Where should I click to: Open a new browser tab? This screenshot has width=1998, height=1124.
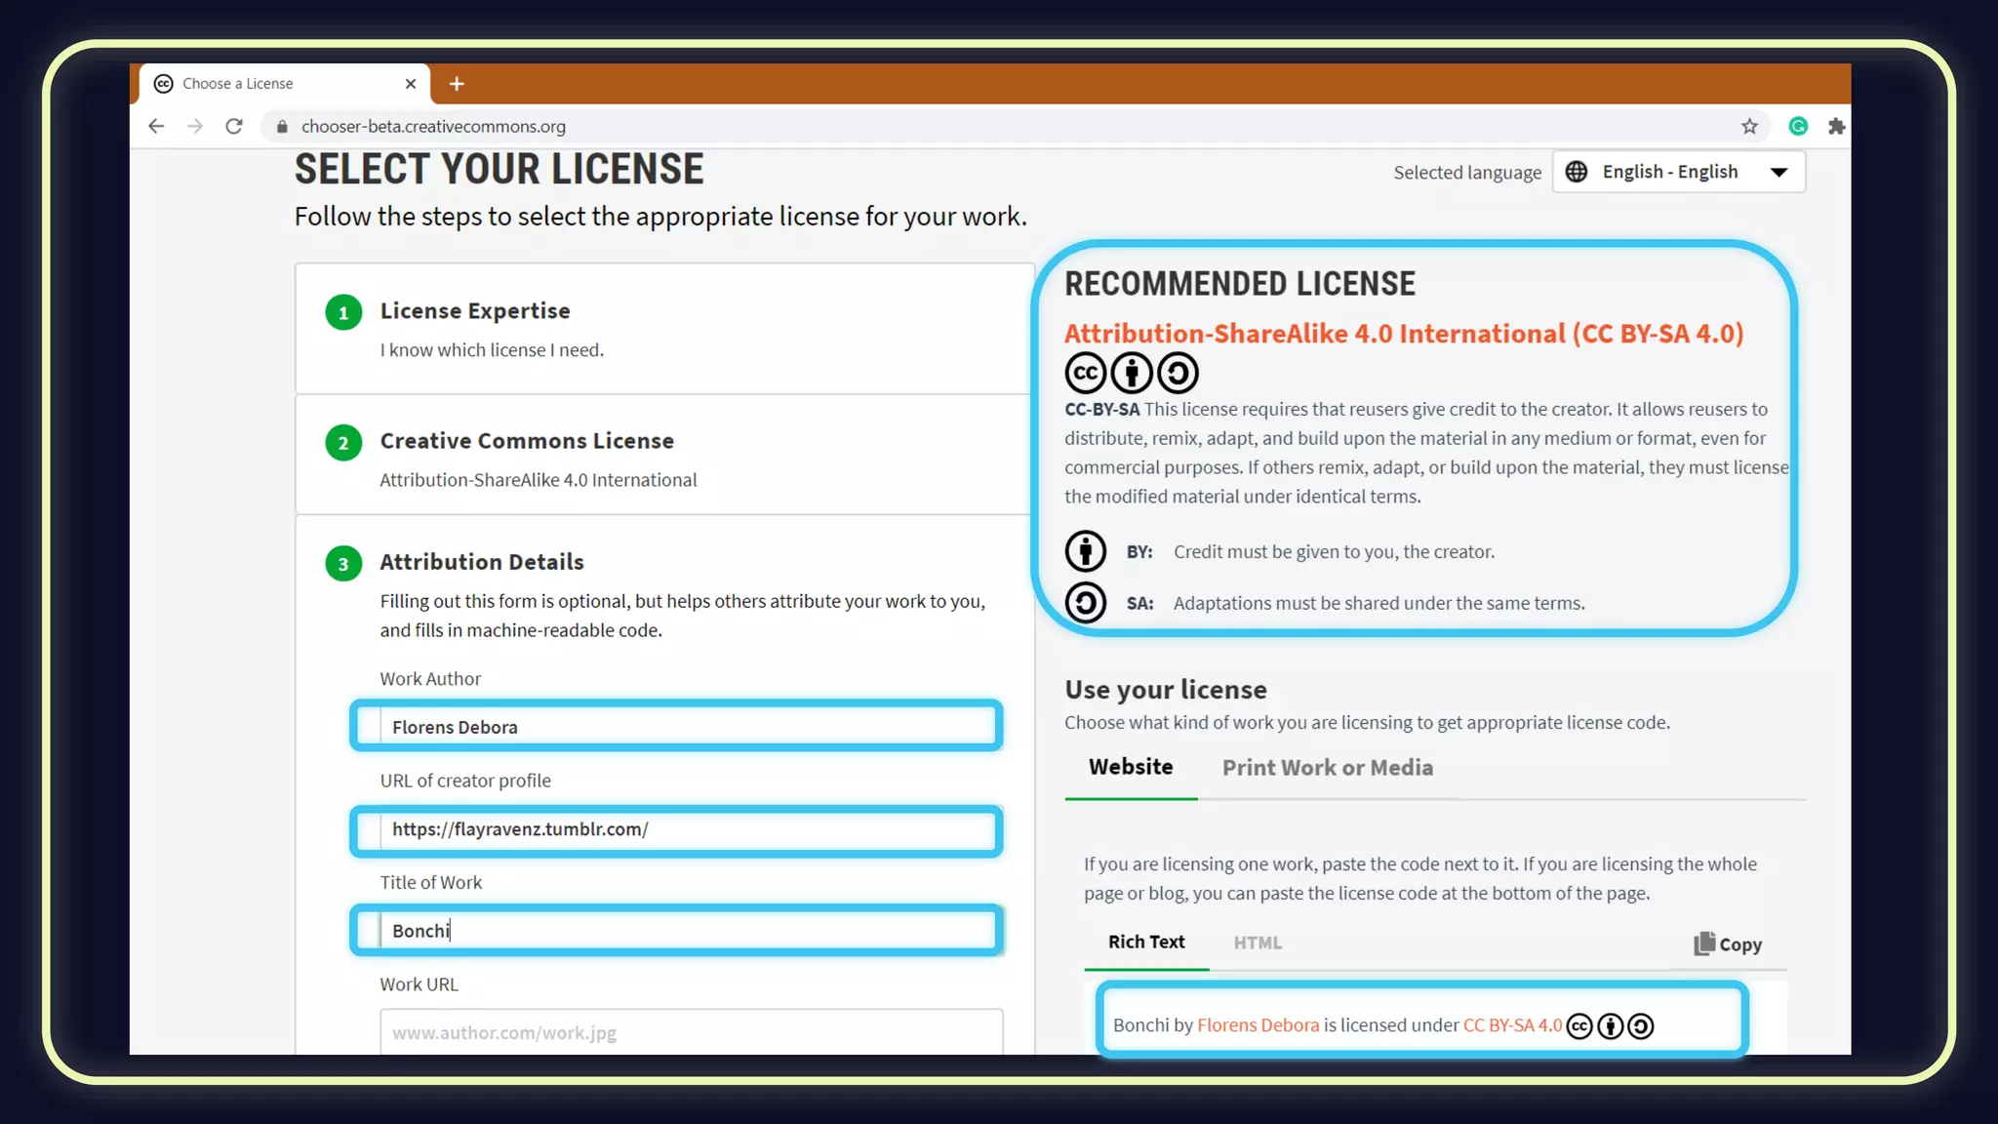click(457, 84)
